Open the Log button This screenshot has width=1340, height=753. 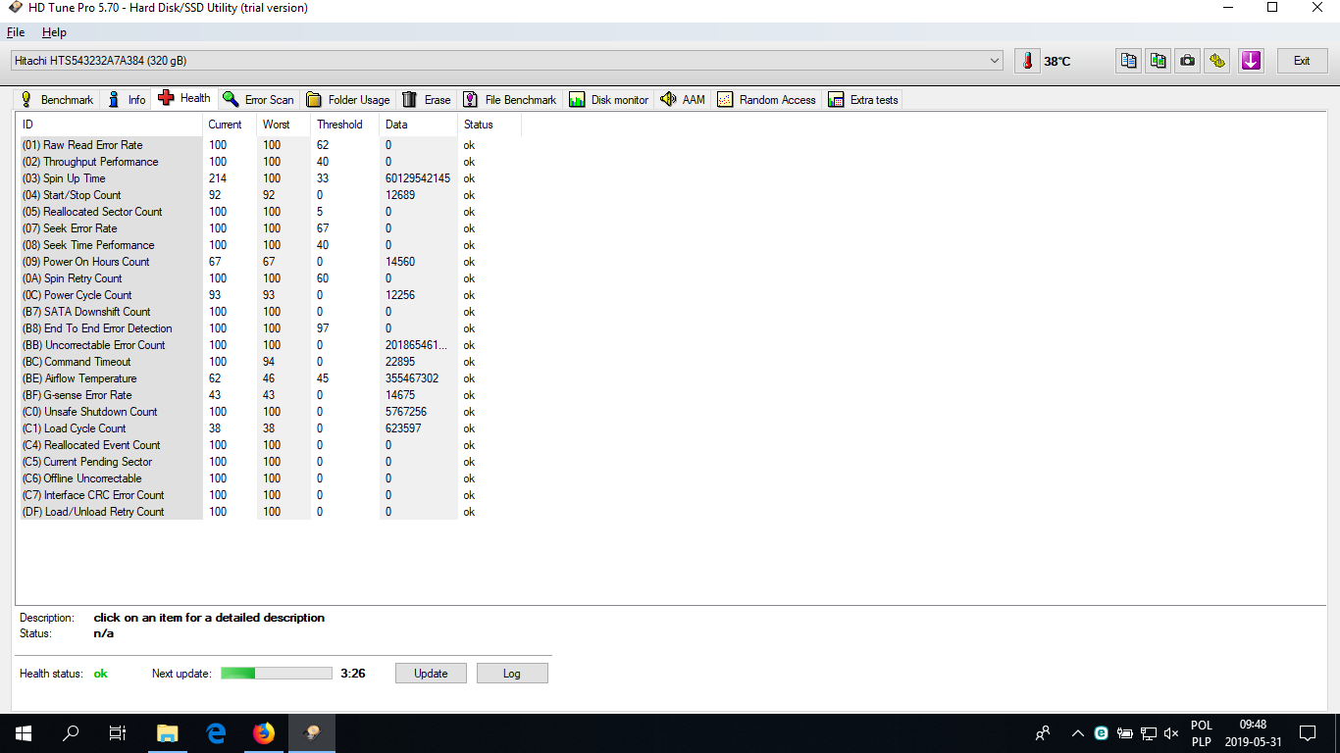click(512, 674)
